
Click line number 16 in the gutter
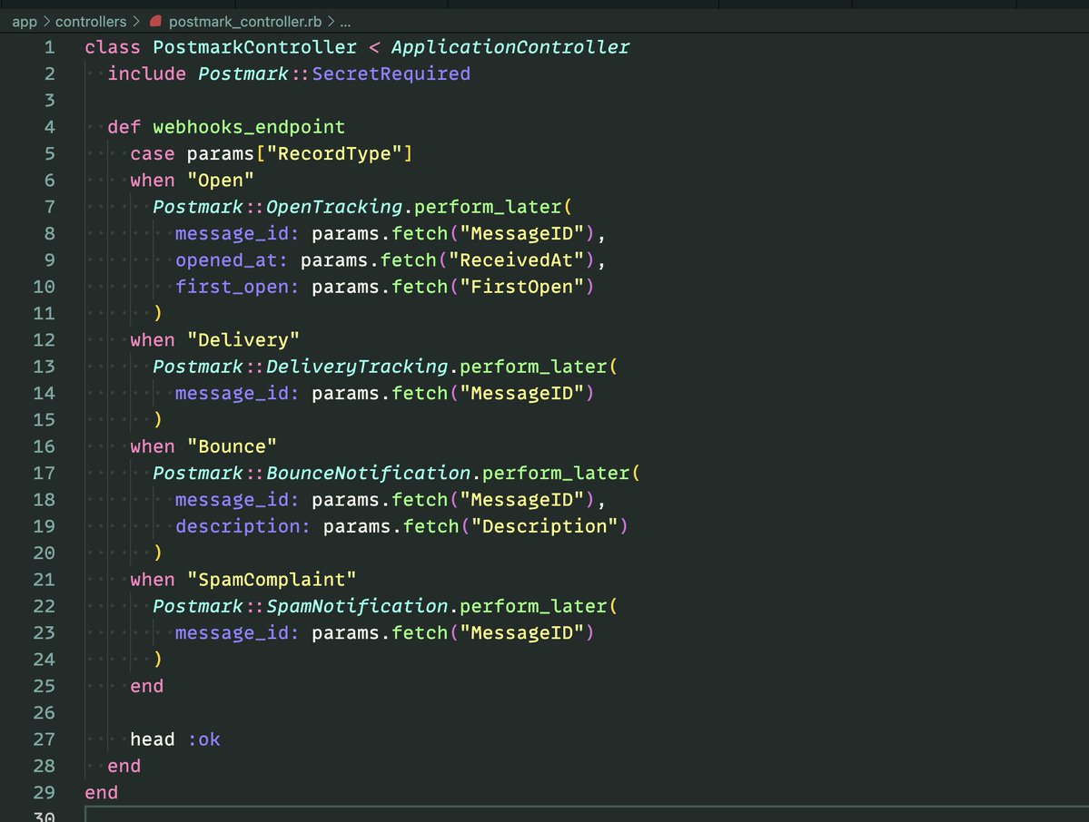click(44, 446)
